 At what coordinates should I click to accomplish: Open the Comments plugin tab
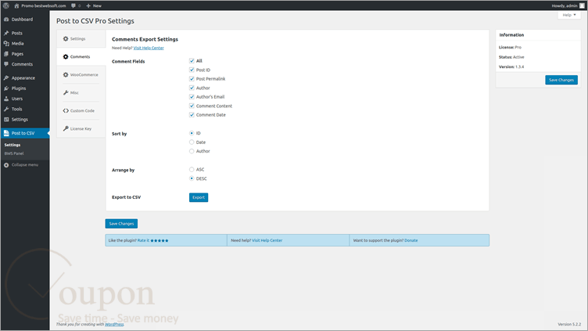81,56
